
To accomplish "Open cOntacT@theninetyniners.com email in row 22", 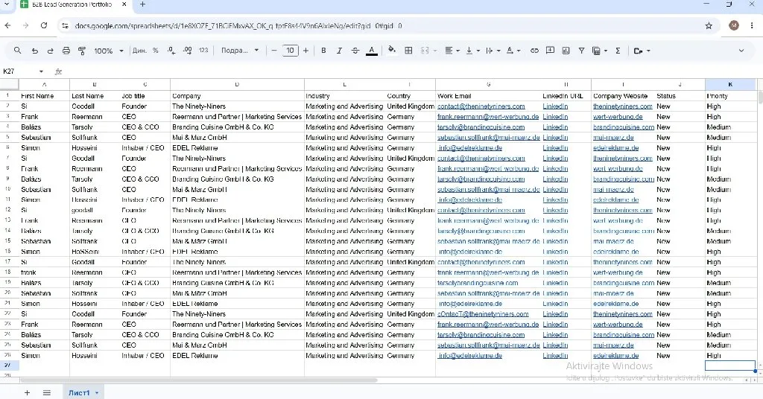I will pos(483,314).
